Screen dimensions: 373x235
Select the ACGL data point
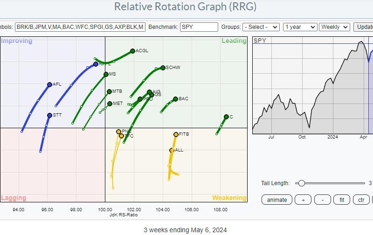(x=132, y=51)
